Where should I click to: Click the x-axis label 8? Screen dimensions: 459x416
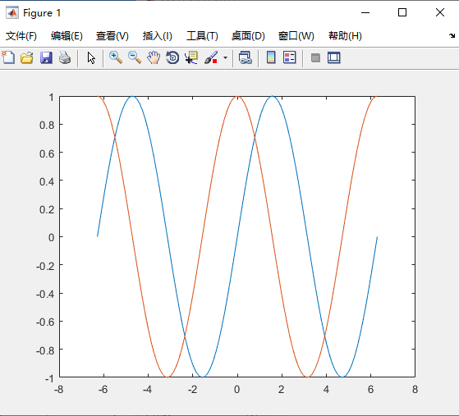click(x=415, y=390)
